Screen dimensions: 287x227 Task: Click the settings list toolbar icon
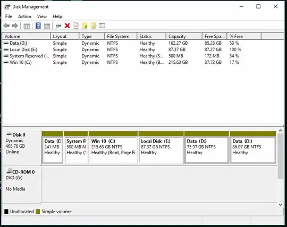coord(102,26)
